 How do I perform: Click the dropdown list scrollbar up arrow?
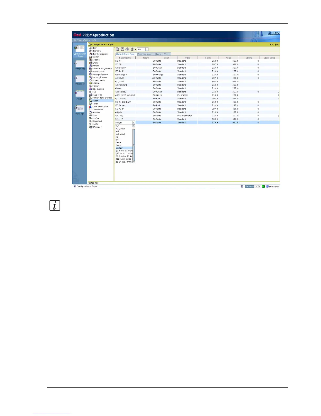134,126
